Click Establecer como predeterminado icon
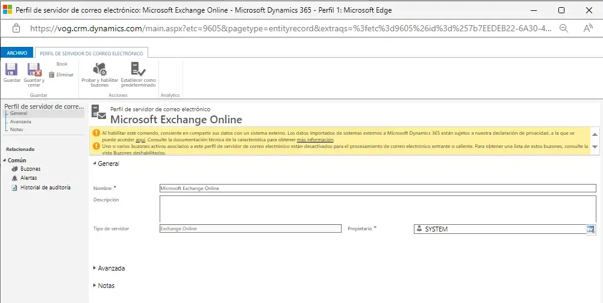The width and height of the screenshot is (603, 303). point(138,70)
